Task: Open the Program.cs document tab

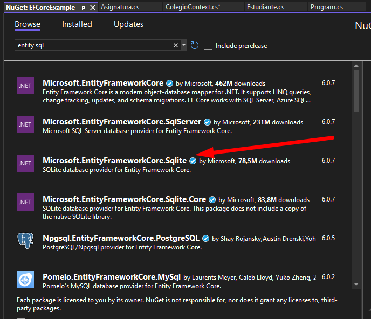Action: click(326, 7)
